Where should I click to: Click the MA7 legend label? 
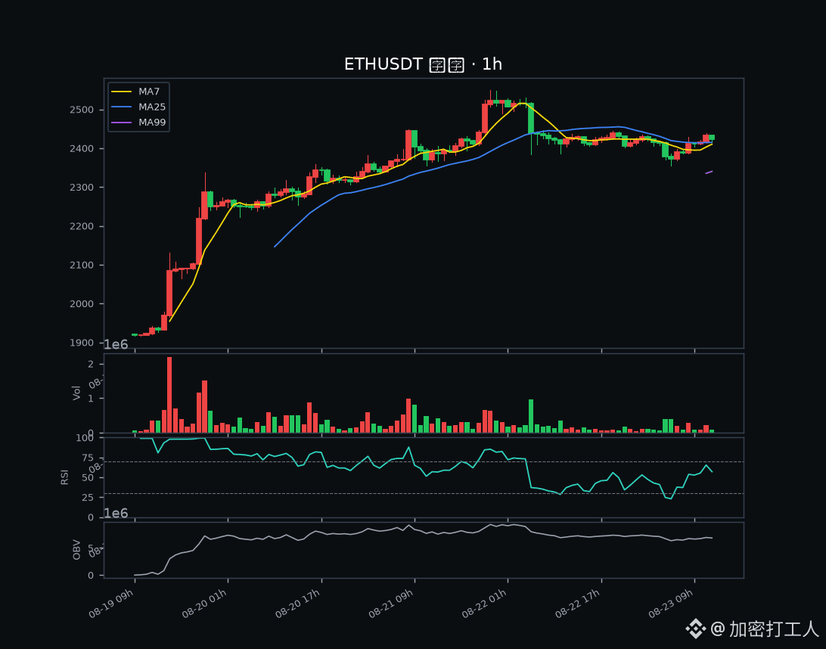pos(149,92)
